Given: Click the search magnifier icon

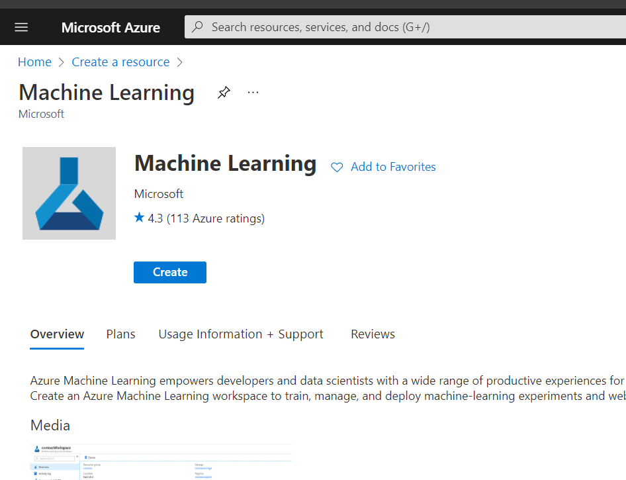Looking at the screenshot, I should point(197,26).
